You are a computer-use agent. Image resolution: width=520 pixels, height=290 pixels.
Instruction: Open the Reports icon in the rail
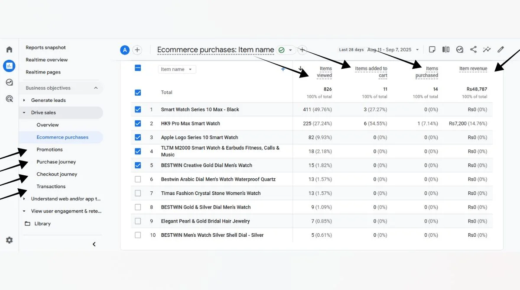9,66
